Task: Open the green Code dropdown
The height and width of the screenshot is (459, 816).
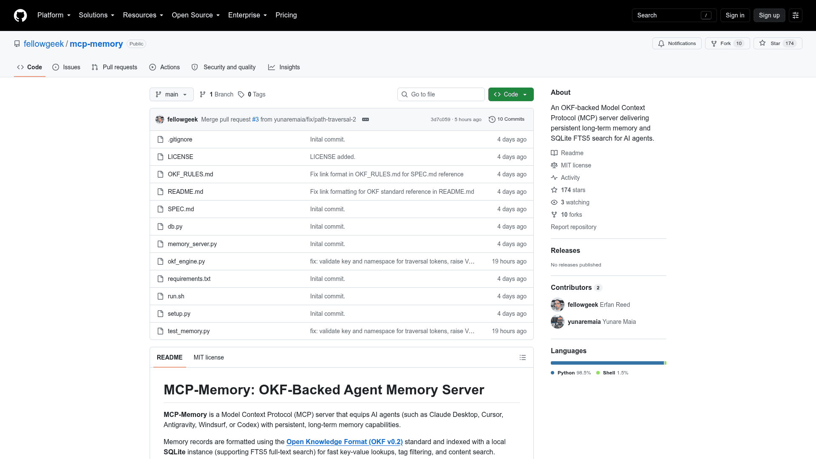Action: [511, 94]
